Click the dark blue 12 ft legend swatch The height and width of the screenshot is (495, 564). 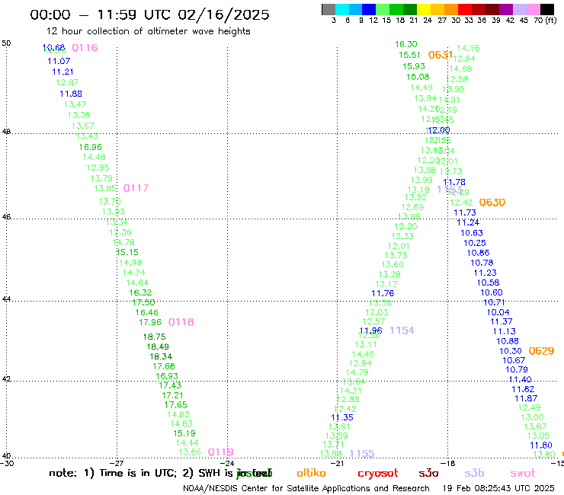pyautogui.click(x=369, y=9)
